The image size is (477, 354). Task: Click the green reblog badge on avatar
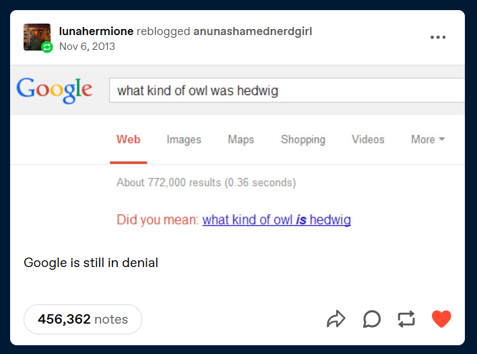click(x=47, y=47)
